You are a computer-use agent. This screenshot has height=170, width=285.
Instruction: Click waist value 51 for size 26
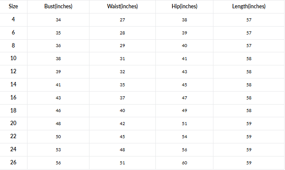coord(122,163)
